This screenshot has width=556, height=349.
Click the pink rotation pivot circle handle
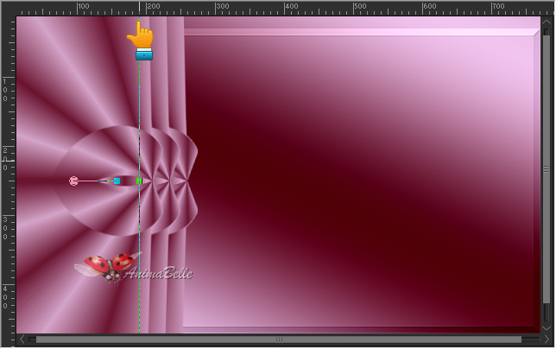point(73,181)
